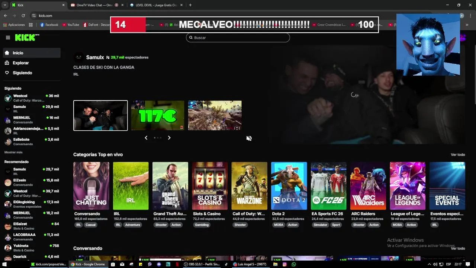Viewport: 476px width, 268px height.
Task: Expand the bookmarks overflow chevron
Action: (x=467, y=25)
